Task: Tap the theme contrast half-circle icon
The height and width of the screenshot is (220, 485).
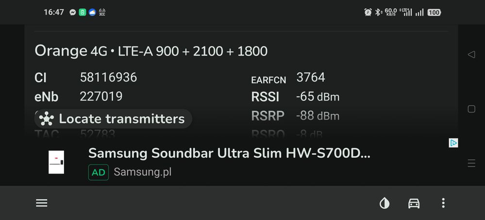Action: (x=385, y=203)
